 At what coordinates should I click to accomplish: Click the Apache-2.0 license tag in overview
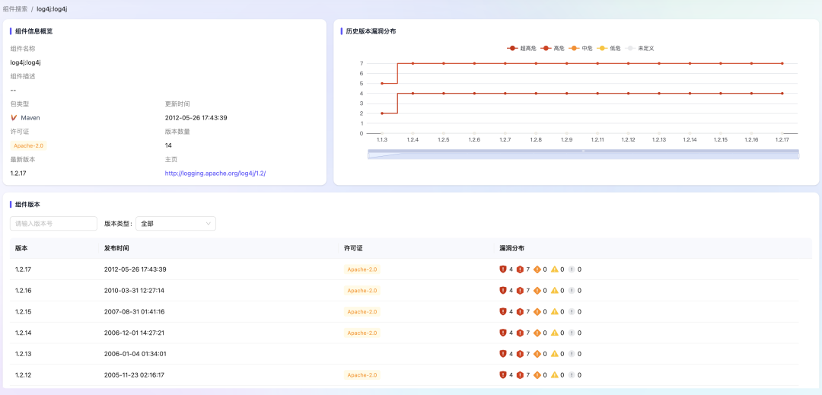[x=29, y=145]
